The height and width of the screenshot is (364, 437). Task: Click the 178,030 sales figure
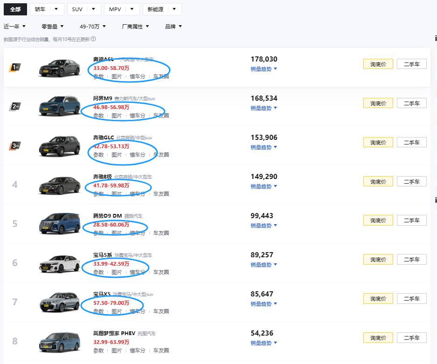point(264,59)
